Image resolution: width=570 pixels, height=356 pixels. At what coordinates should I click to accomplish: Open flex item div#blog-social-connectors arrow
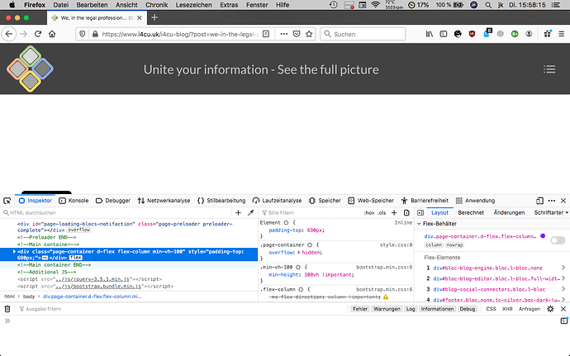[x=563, y=289]
